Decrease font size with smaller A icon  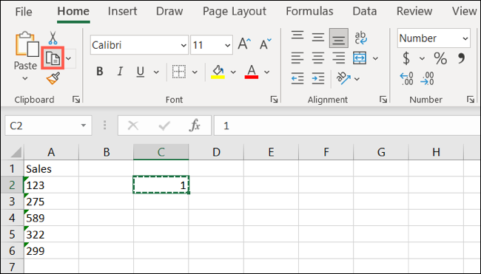point(266,44)
